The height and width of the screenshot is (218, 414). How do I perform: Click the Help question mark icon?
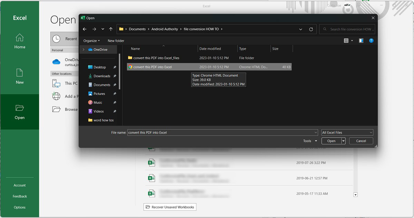tap(371, 41)
